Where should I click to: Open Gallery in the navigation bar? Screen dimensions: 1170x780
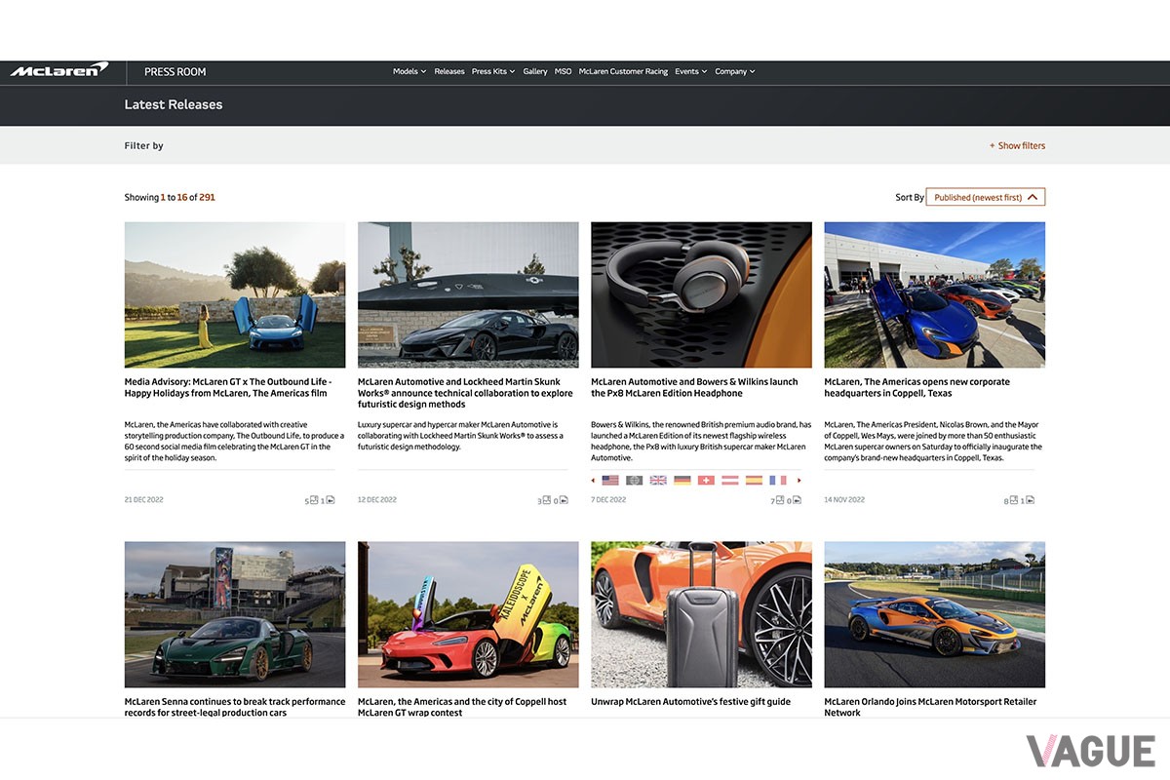(x=535, y=71)
